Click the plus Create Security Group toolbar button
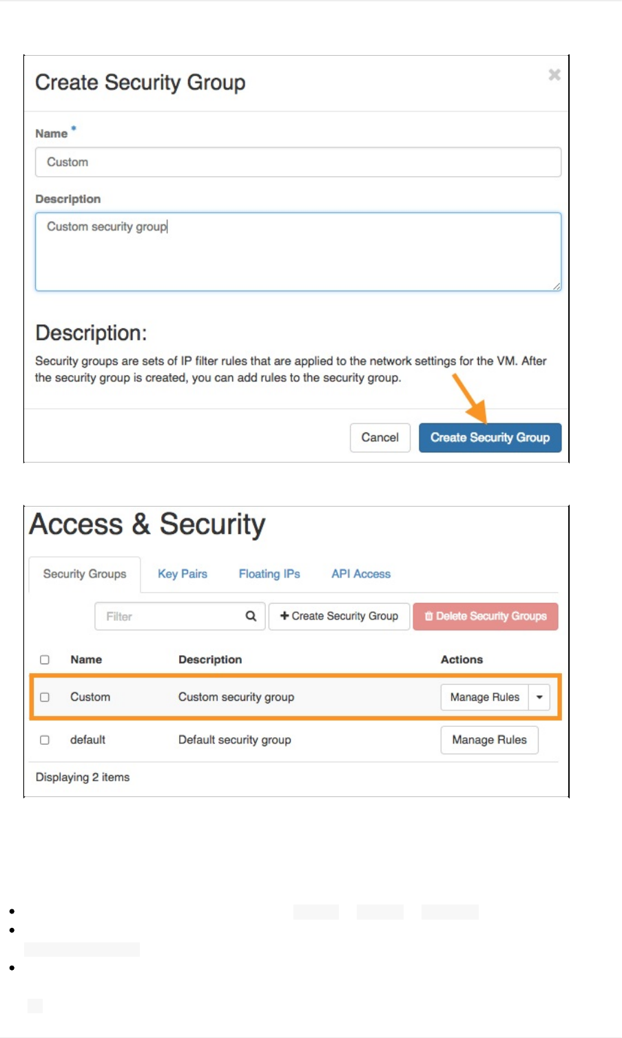The image size is (622, 1038). (x=339, y=616)
